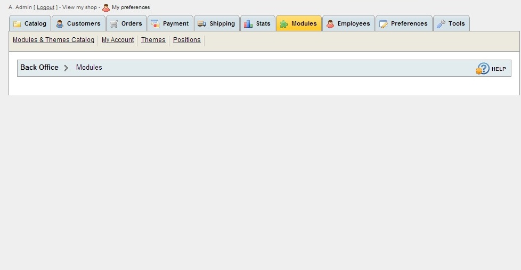Click the Orders shopping cart icon
The image size is (521, 270).
tap(114, 24)
